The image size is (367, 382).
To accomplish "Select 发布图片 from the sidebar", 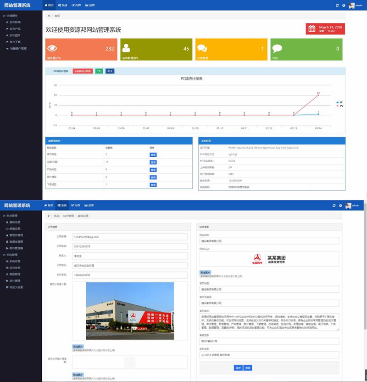I will 15,35.
